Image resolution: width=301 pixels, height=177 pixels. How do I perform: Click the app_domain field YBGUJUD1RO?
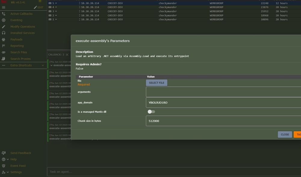[223, 102]
